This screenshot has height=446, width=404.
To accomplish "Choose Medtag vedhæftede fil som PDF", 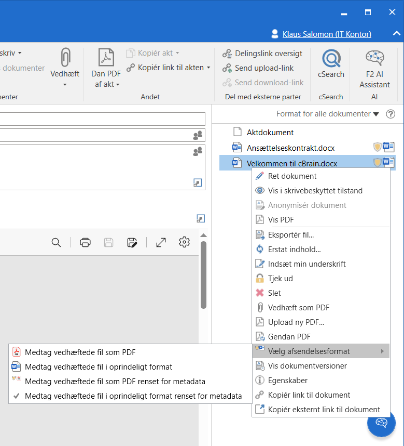I will (x=80, y=352).
